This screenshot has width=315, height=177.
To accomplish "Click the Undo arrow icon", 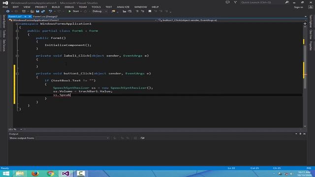I will pyautogui.click(x=50, y=11).
